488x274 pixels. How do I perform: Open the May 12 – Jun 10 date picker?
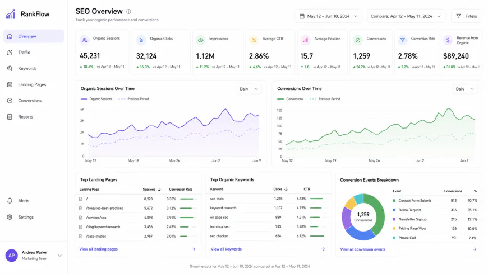pyautogui.click(x=328, y=16)
